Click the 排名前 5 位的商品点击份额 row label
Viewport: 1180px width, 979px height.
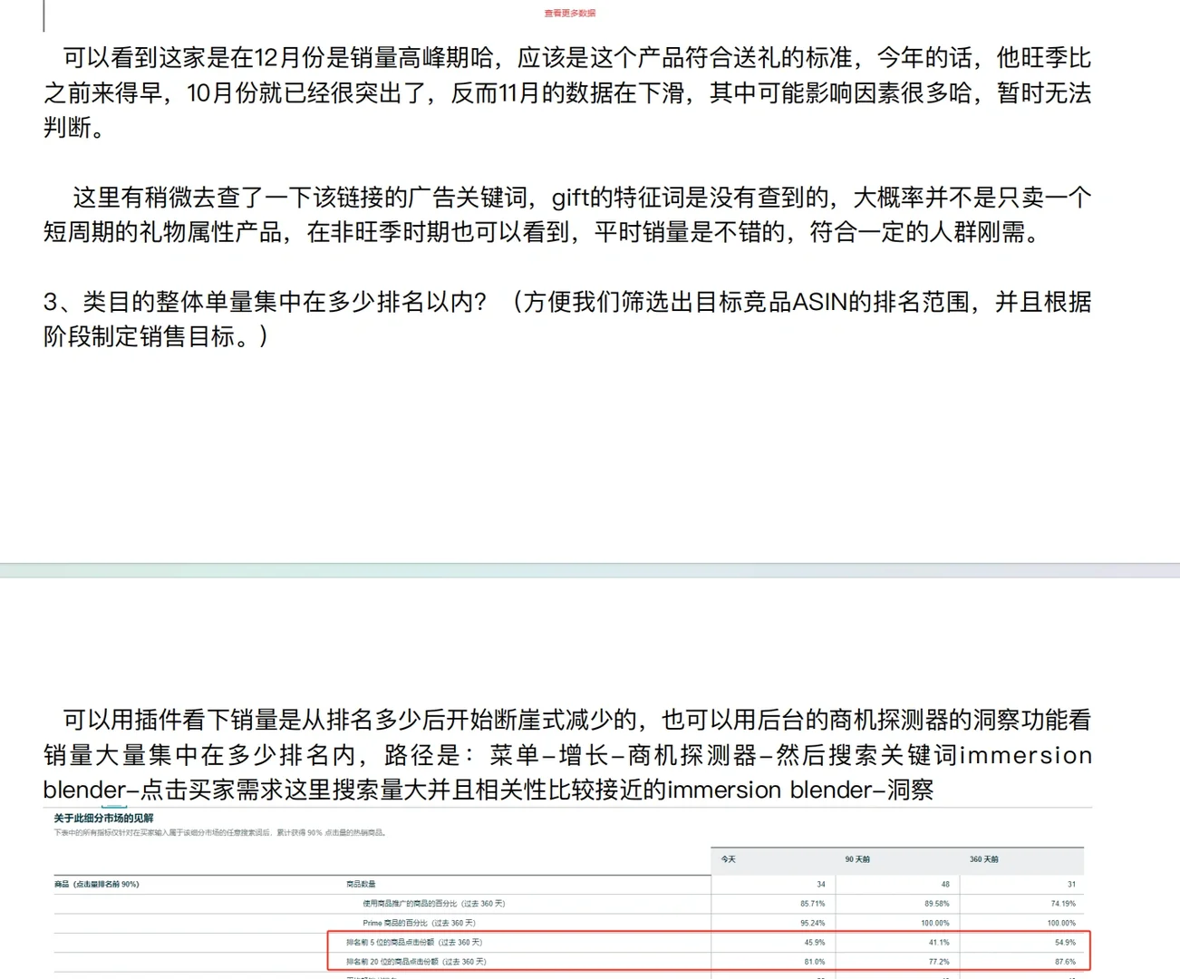[414, 942]
